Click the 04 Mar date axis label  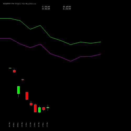(x=9, y=124)
